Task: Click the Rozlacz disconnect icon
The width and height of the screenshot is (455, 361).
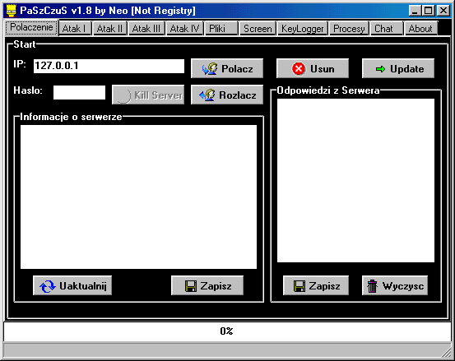Action: (207, 95)
